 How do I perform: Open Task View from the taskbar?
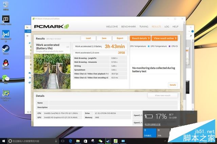pos(63,141)
